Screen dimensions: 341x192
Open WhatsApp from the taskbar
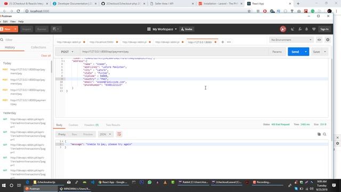pos(149,182)
